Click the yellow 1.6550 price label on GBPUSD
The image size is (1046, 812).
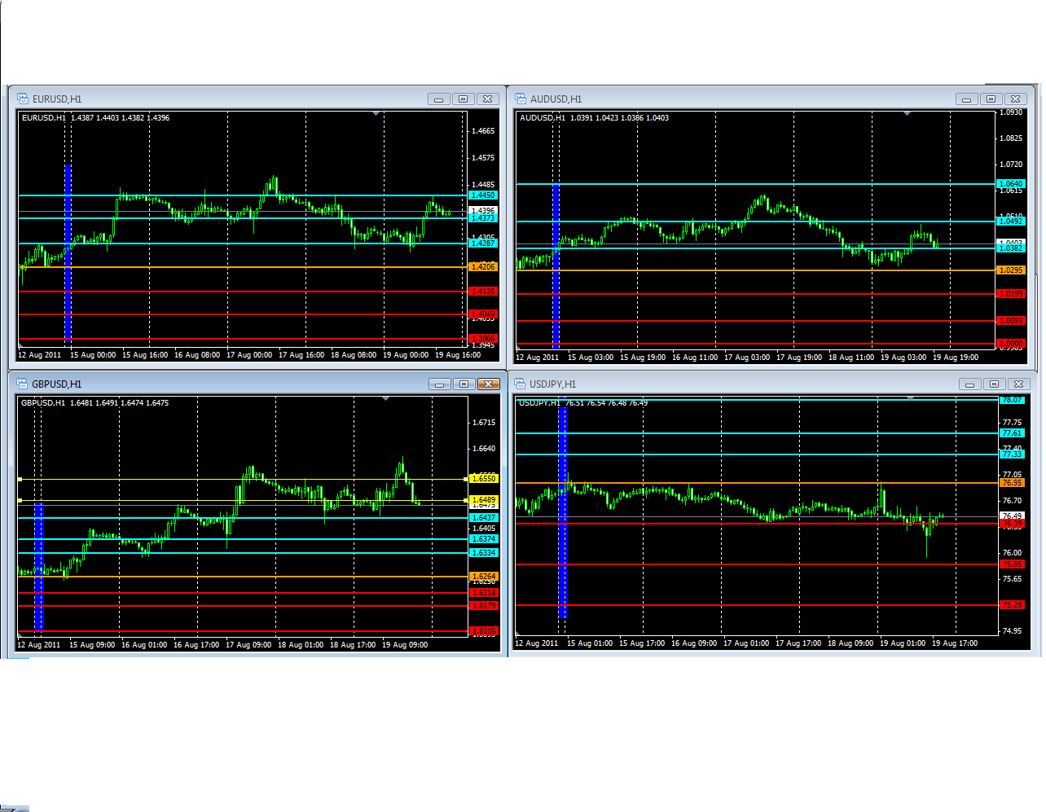tap(484, 479)
